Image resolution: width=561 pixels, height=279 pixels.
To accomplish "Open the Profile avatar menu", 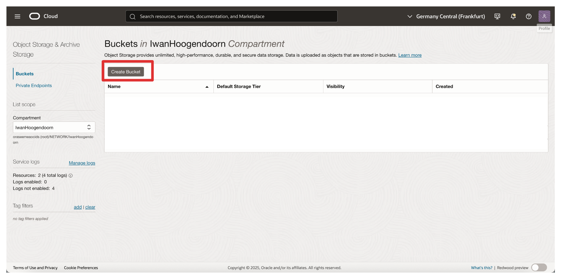I will 544,16.
